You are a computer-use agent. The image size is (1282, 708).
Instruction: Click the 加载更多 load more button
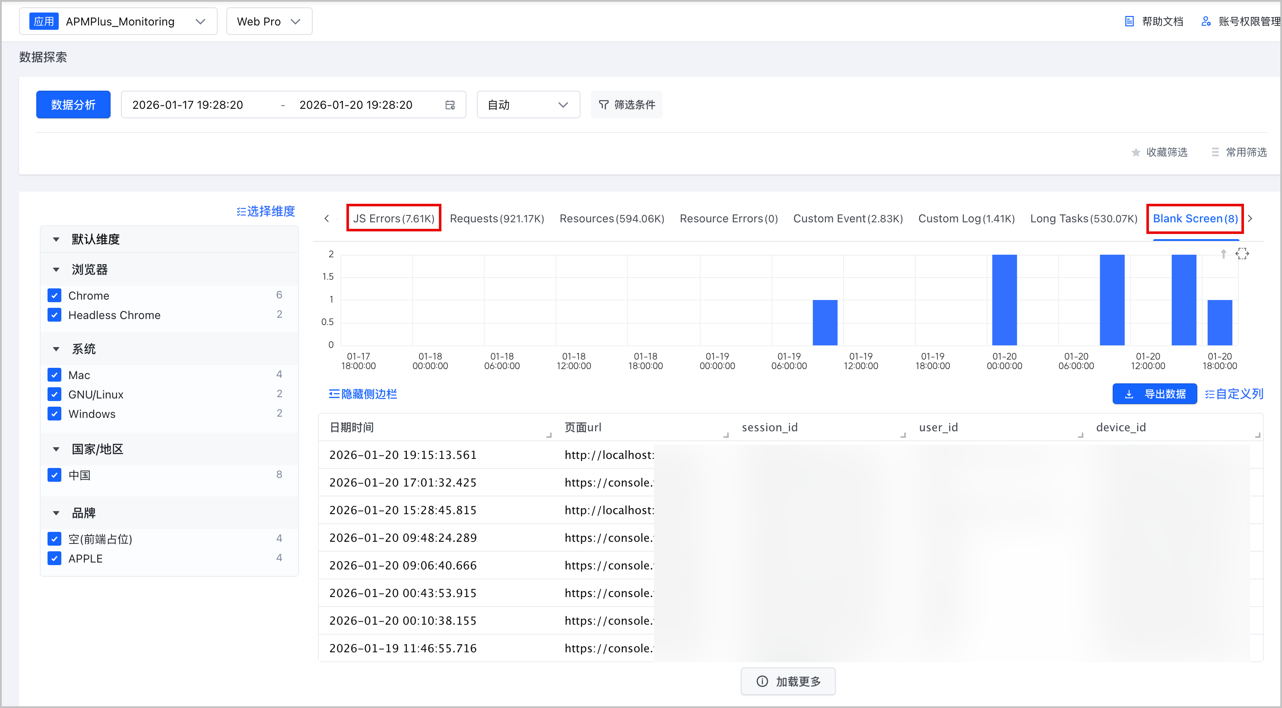[x=788, y=682]
